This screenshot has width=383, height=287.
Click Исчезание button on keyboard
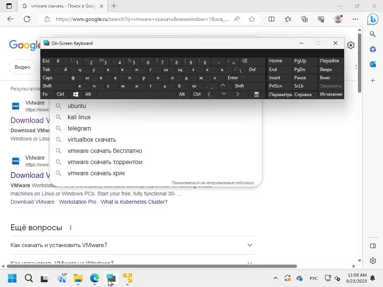coord(331,94)
